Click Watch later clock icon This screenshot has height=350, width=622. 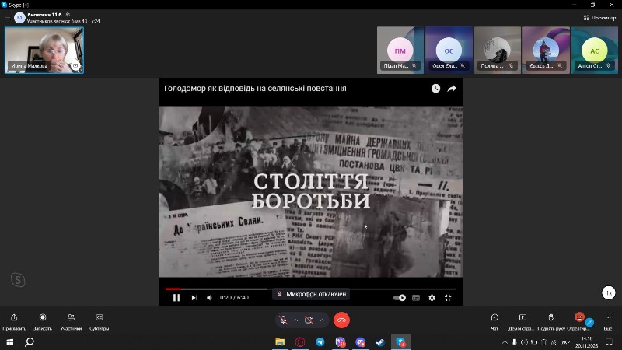435,89
